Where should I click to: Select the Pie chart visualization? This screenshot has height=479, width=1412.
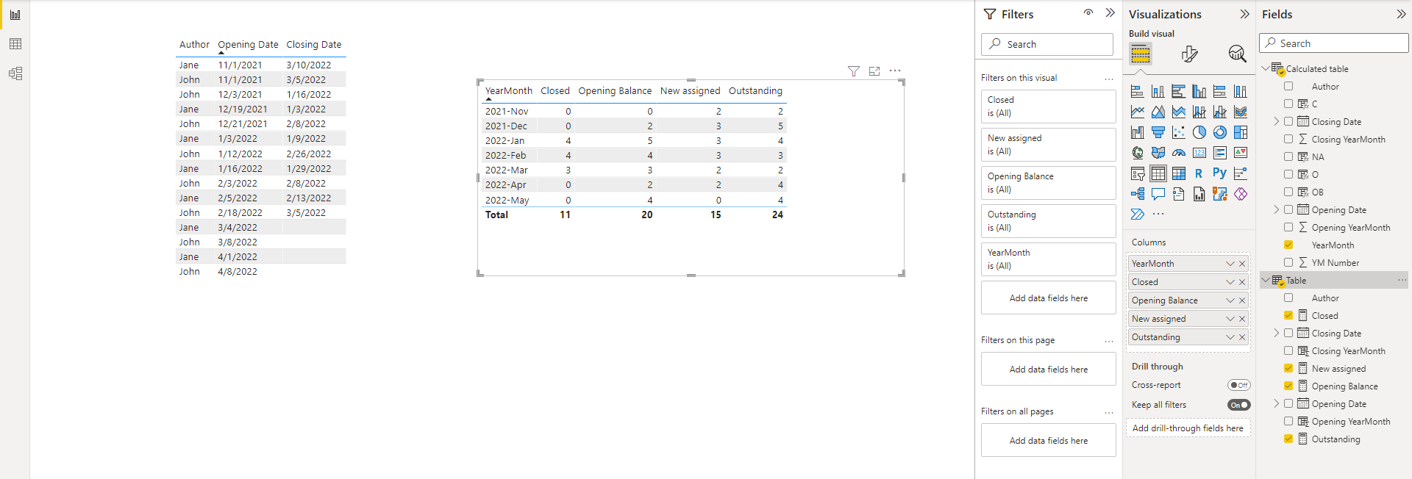(1199, 132)
